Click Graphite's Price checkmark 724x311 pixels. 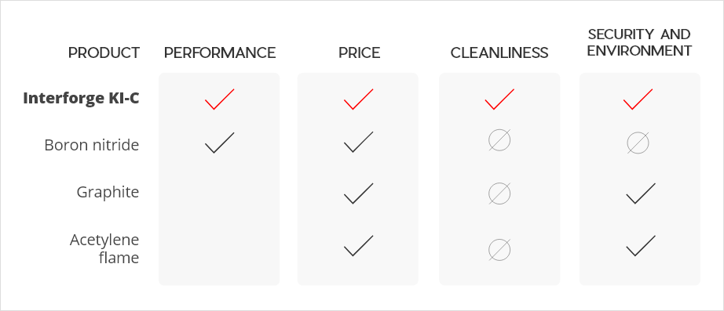tap(358, 193)
